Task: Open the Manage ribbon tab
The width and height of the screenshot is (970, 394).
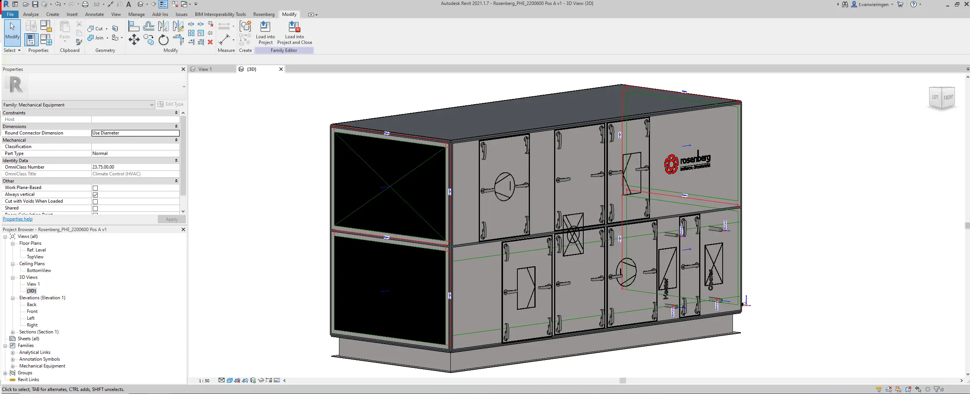Action: click(x=136, y=14)
